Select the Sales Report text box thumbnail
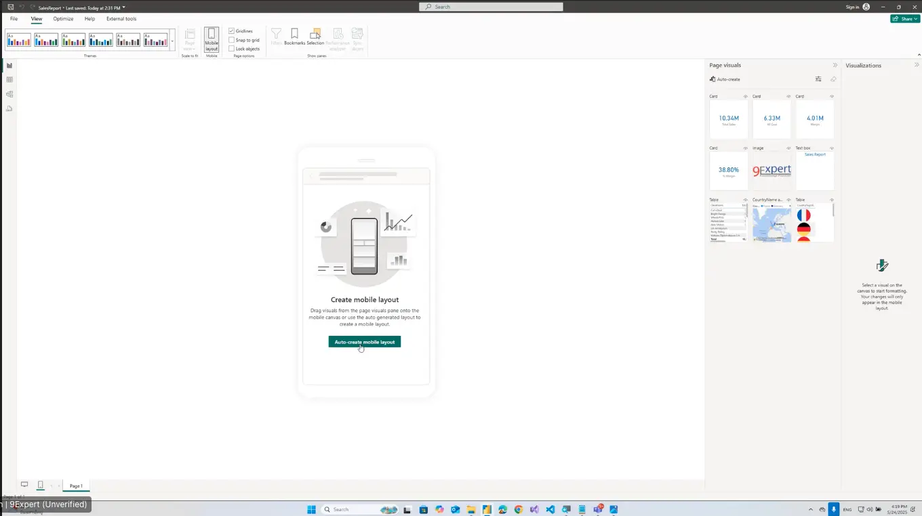 coord(815,171)
